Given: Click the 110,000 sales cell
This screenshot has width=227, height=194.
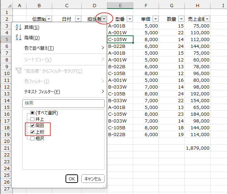Looking at the screenshot, I should [x=198, y=33].
